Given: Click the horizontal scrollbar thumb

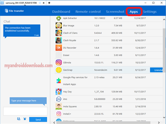Looking at the screenshot, I should [x=103, y=123].
